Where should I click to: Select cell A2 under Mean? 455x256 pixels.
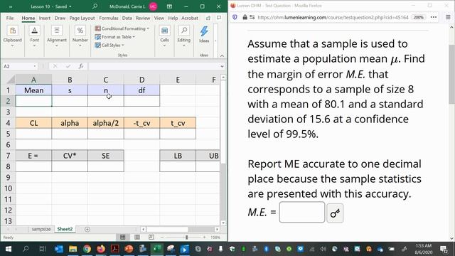pos(33,101)
